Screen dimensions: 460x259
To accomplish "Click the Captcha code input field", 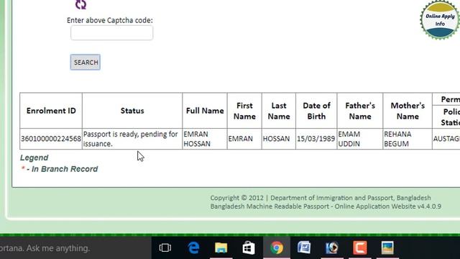I will (x=111, y=32).
